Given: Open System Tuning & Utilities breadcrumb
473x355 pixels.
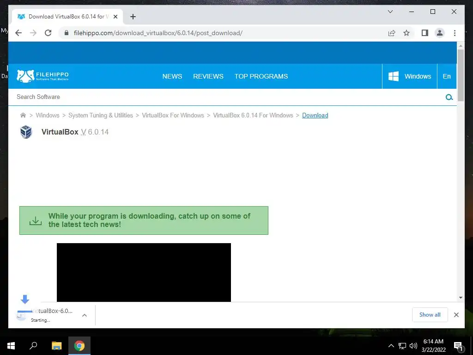Looking at the screenshot, I should (x=100, y=115).
